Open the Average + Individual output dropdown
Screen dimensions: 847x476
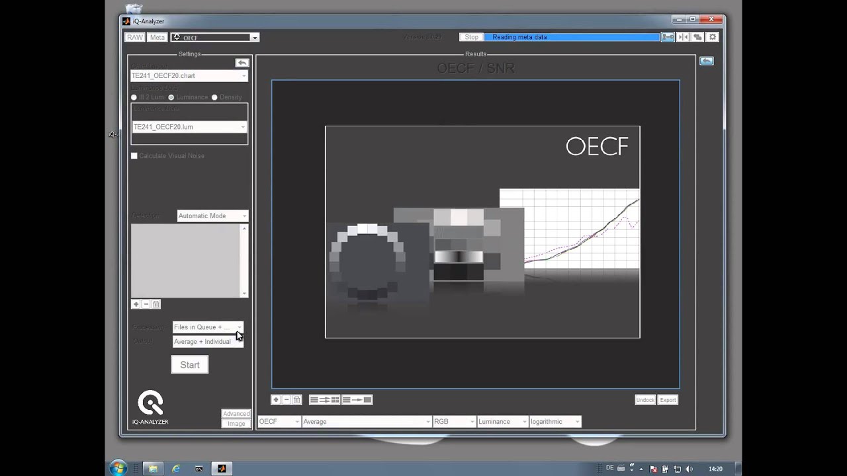208,342
